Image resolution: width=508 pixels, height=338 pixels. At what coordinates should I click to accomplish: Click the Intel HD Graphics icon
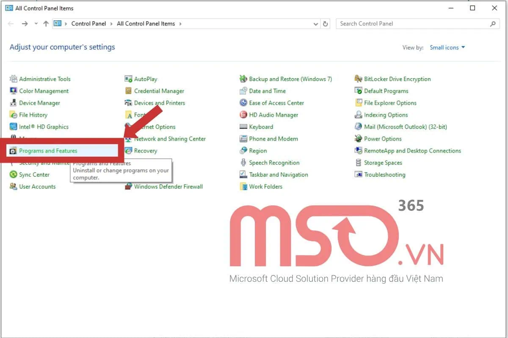tap(13, 127)
